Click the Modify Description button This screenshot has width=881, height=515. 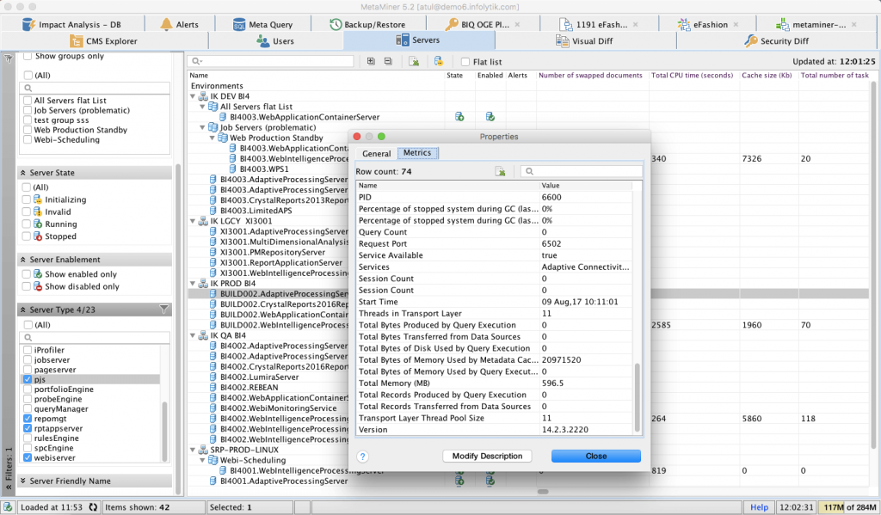tap(487, 456)
